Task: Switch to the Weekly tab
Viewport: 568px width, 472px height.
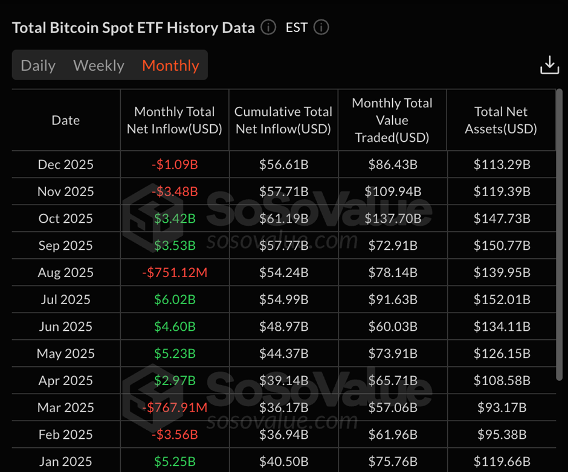Action: tap(98, 65)
